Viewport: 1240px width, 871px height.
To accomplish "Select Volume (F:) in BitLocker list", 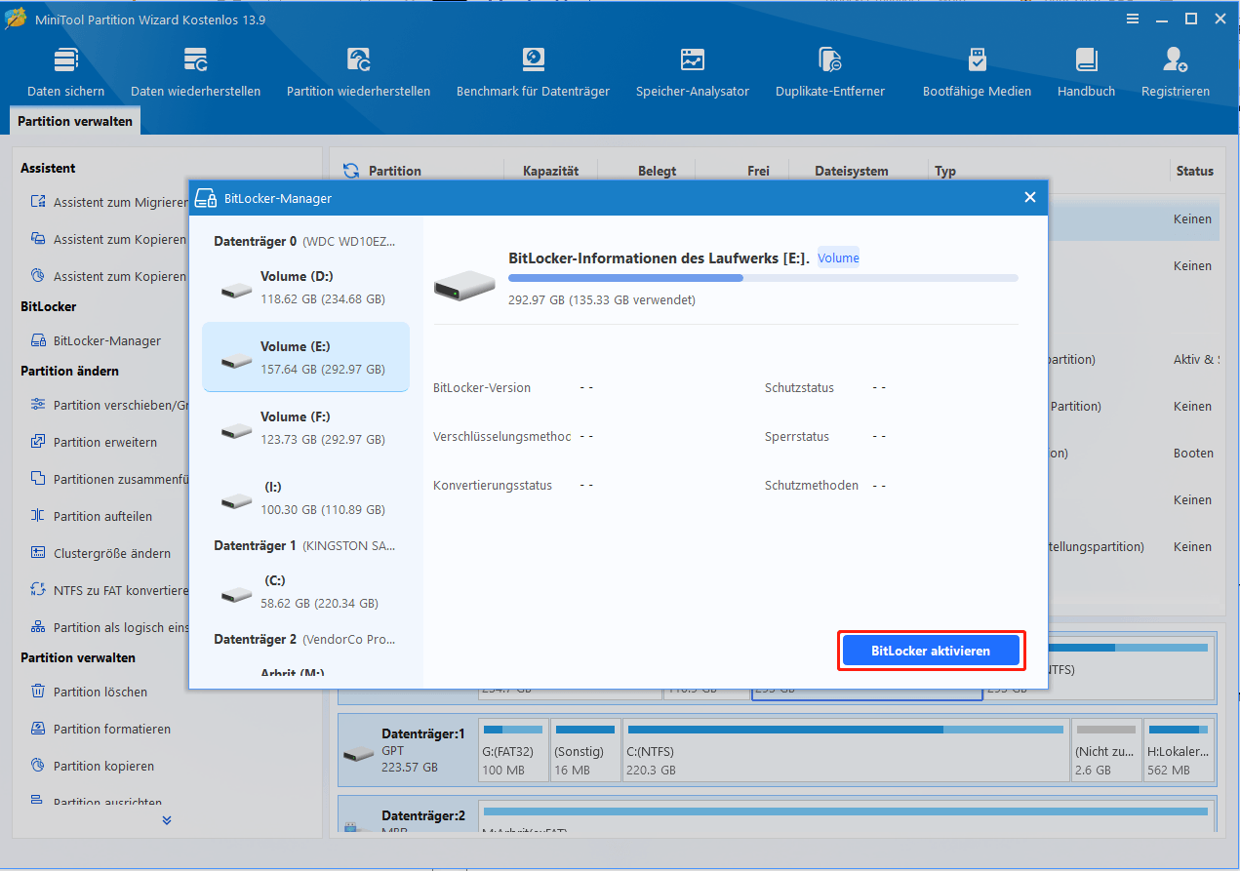I will pyautogui.click(x=305, y=427).
